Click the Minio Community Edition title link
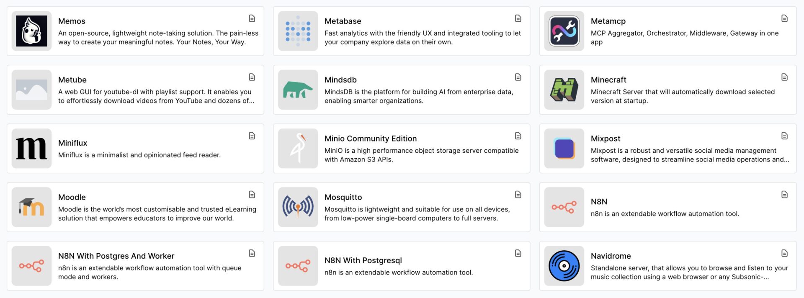Image resolution: width=804 pixels, height=298 pixels. pyautogui.click(x=371, y=138)
